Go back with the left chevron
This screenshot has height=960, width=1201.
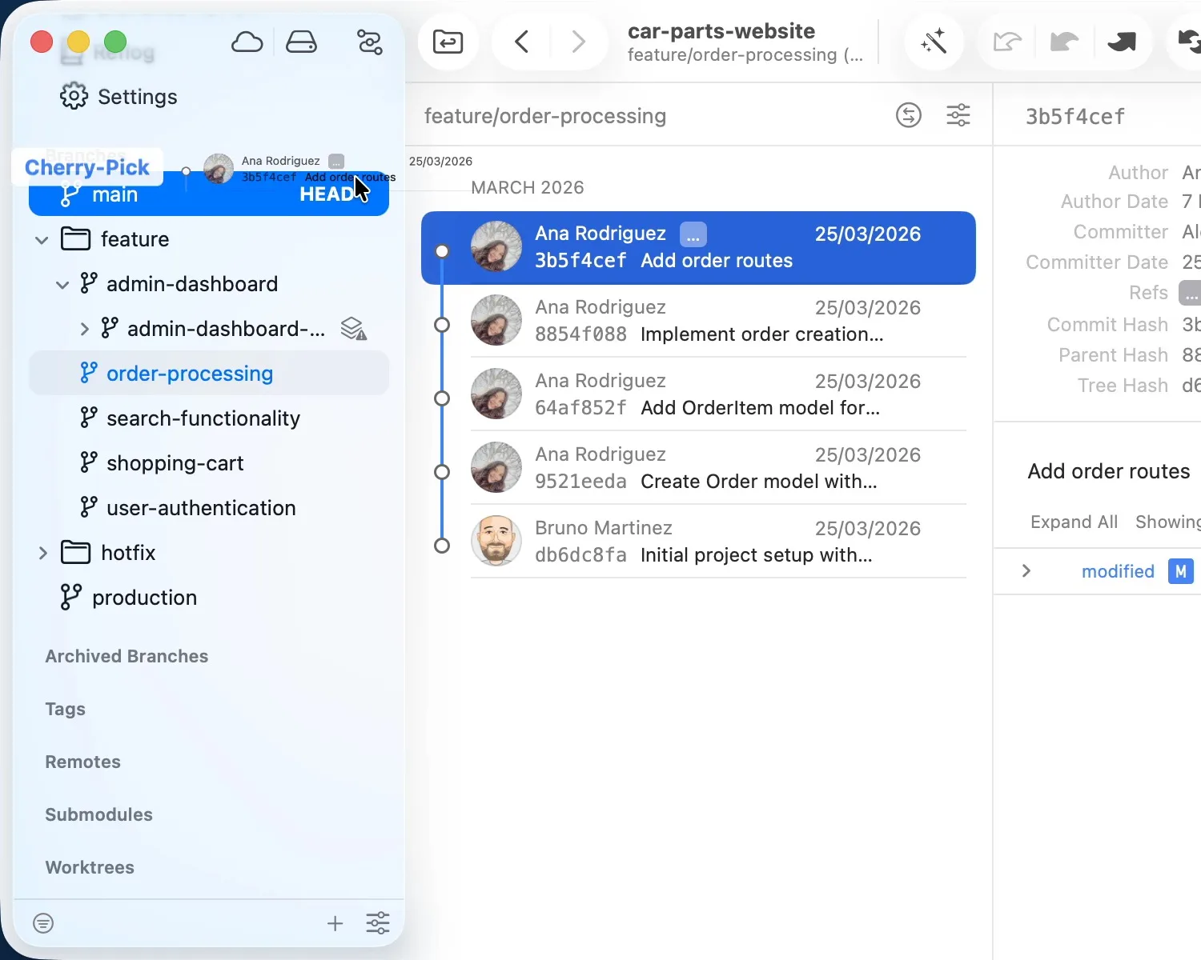pos(521,41)
